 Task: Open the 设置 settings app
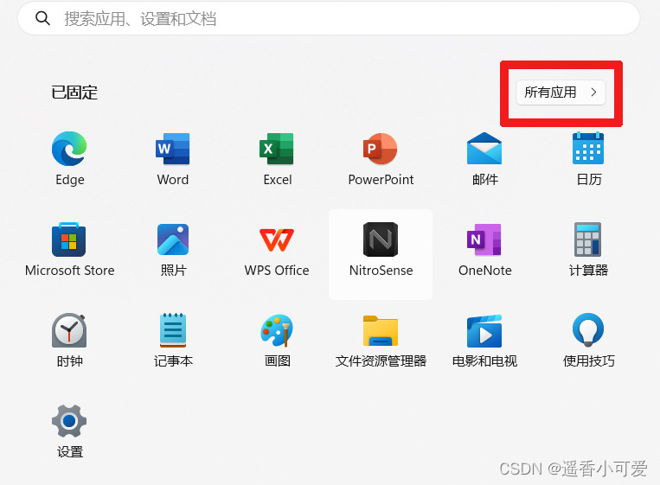[69, 421]
